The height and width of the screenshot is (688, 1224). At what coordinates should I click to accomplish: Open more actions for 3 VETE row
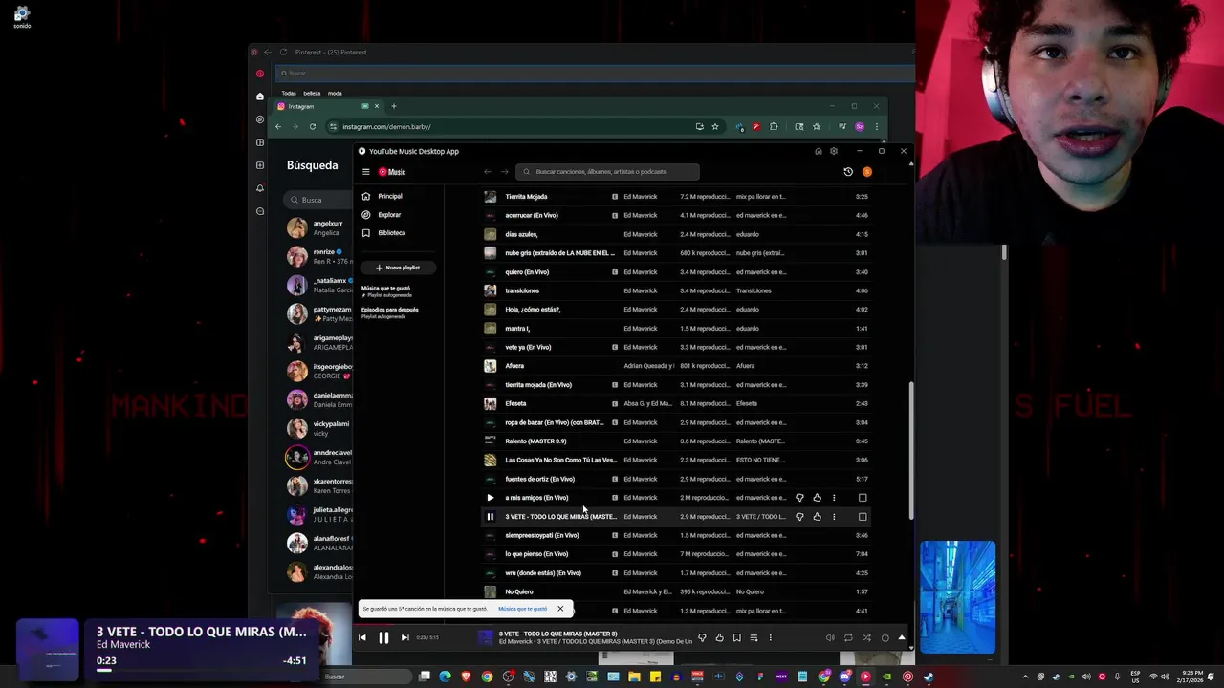click(834, 517)
